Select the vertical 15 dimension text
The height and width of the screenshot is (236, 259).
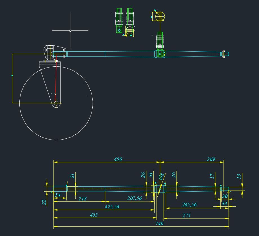[x=239, y=176]
